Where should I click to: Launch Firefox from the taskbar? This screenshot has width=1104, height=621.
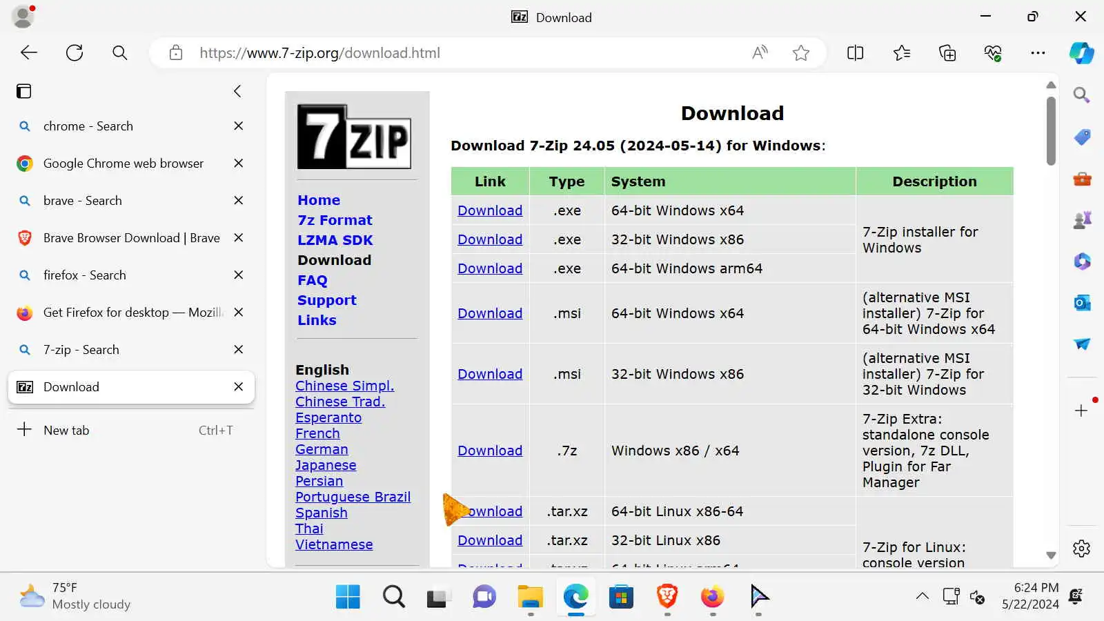point(712,596)
